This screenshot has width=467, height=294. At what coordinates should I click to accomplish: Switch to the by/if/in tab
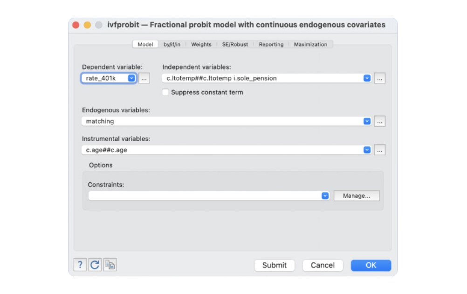click(172, 44)
